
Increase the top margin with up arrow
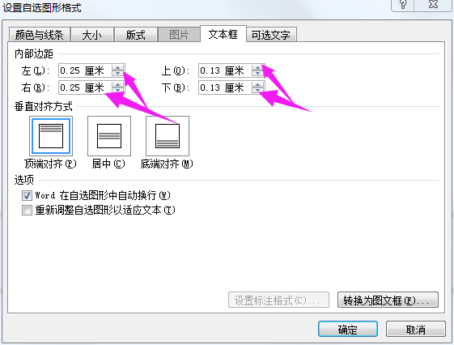pyautogui.click(x=257, y=68)
